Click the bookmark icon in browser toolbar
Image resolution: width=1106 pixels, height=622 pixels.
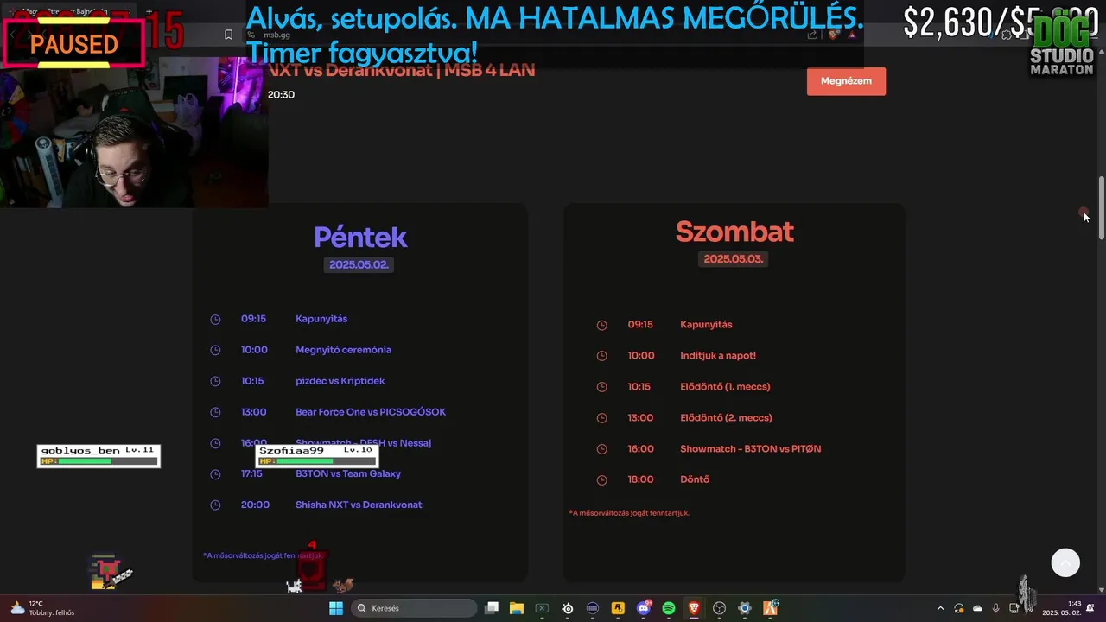click(228, 35)
